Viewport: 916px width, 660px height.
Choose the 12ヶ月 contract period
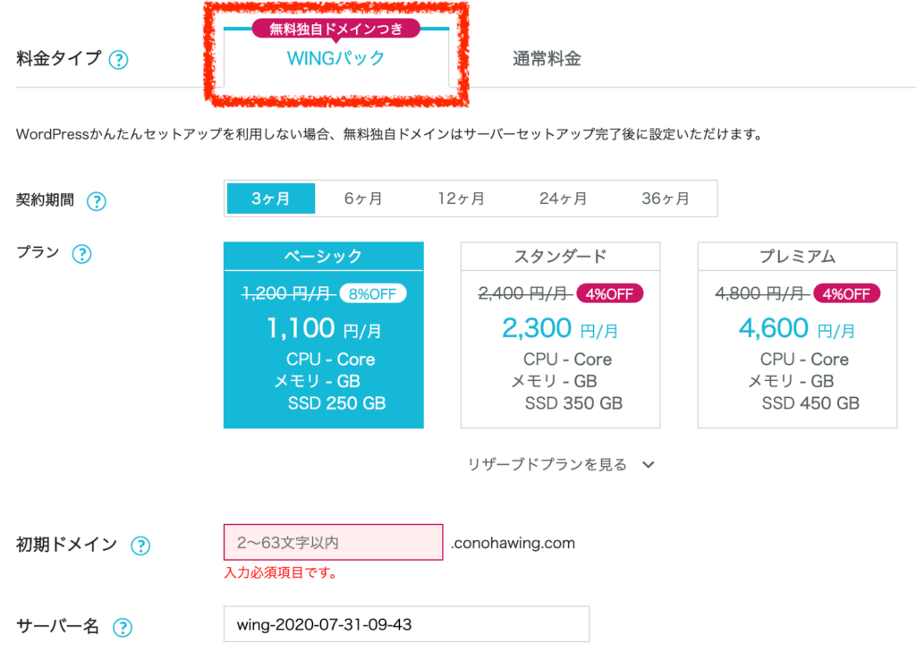click(x=462, y=199)
